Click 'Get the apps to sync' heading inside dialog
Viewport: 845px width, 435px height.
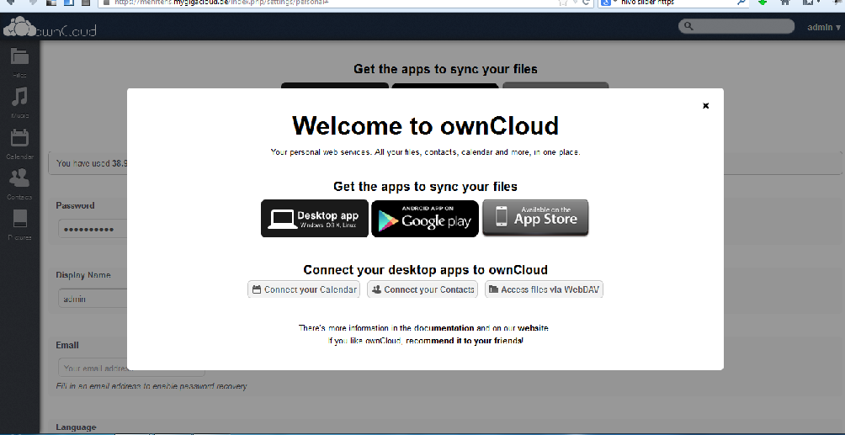[x=425, y=187]
